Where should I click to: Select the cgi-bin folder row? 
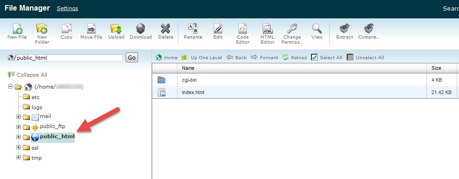tap(305, 80)
